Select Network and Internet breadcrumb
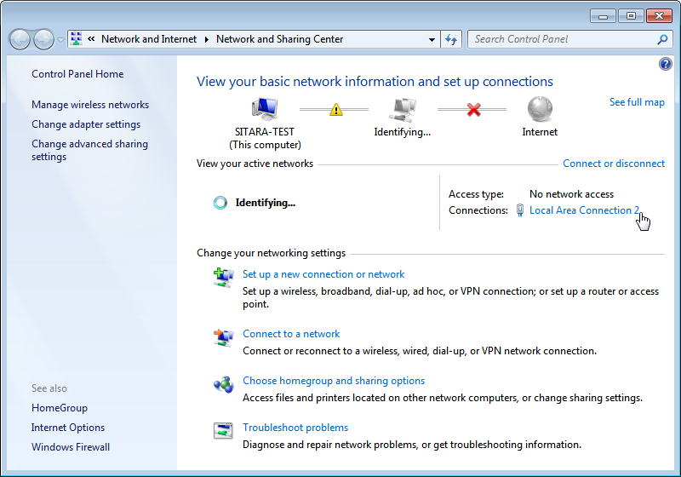Viewport: 681px width, 477px height. (x=148, y=39)
